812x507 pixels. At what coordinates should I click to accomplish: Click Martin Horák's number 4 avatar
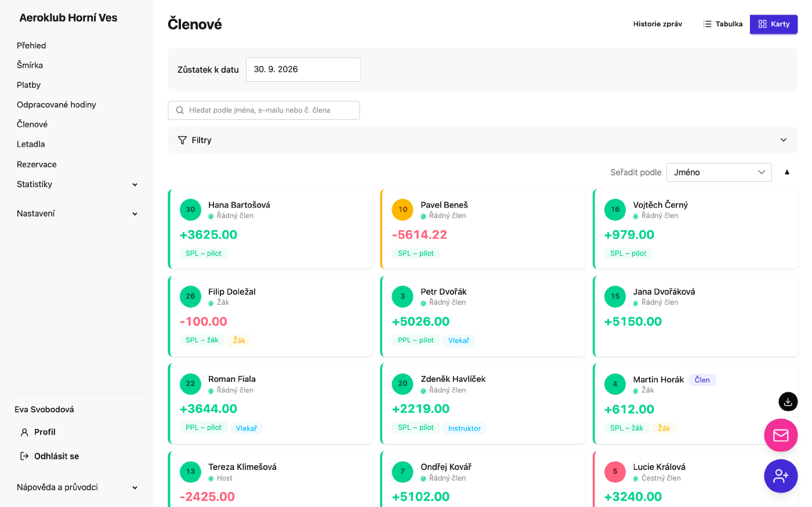[x=615, y=384]
